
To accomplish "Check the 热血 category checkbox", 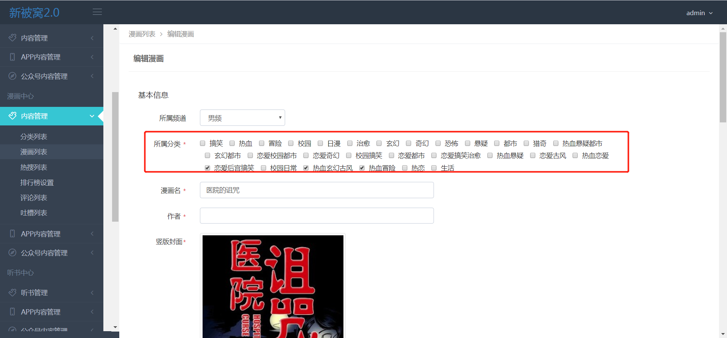I will pos(232,143).
